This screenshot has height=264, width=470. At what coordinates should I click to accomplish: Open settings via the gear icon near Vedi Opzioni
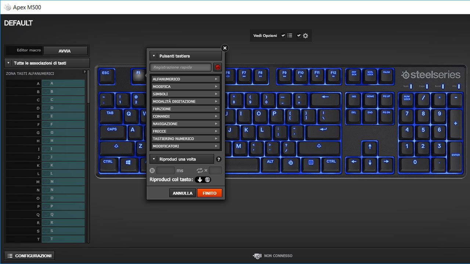pos(306,35)
